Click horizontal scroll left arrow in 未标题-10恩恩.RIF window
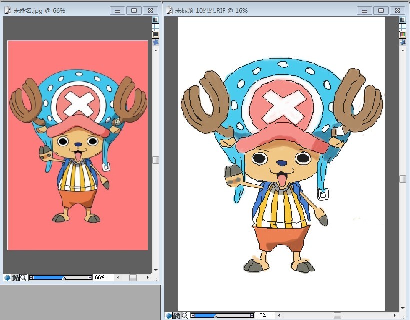Screen dimensions: 410x320 (279, 315)
